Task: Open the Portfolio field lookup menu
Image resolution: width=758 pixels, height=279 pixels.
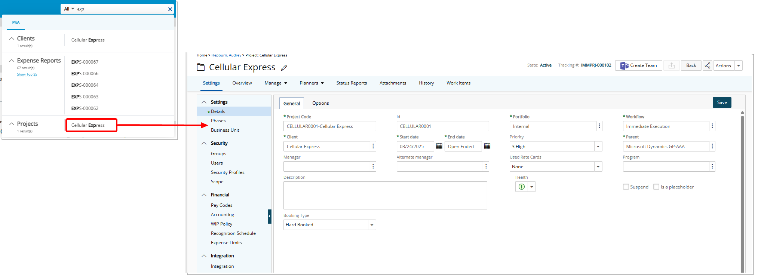Action: 599,126
